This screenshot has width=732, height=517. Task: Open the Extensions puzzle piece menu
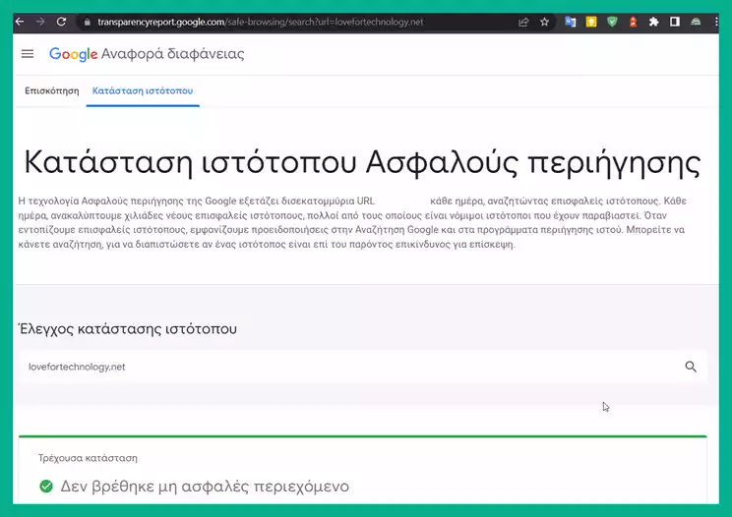(x=654, y=22)
